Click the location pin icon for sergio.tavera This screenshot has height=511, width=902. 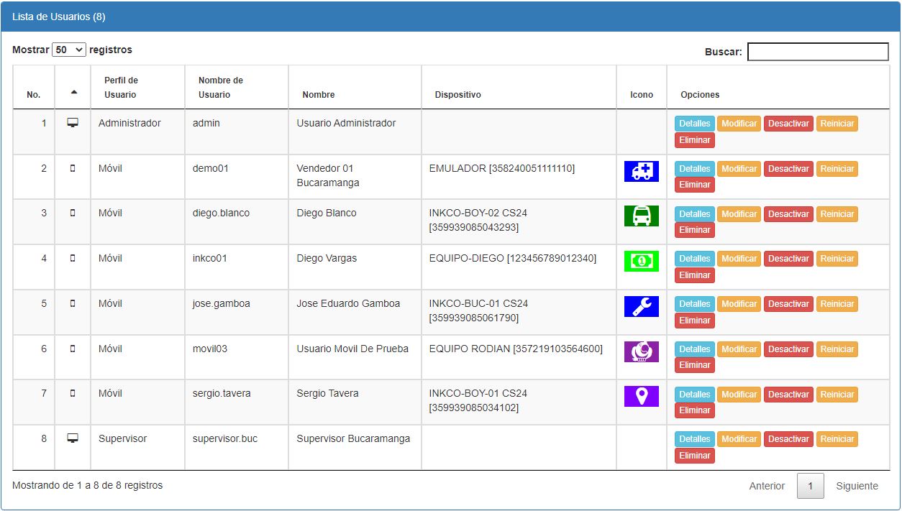click(x=641, y=396)
